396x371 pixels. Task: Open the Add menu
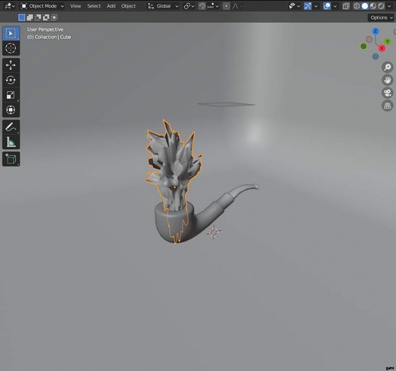tap(111, 6)
